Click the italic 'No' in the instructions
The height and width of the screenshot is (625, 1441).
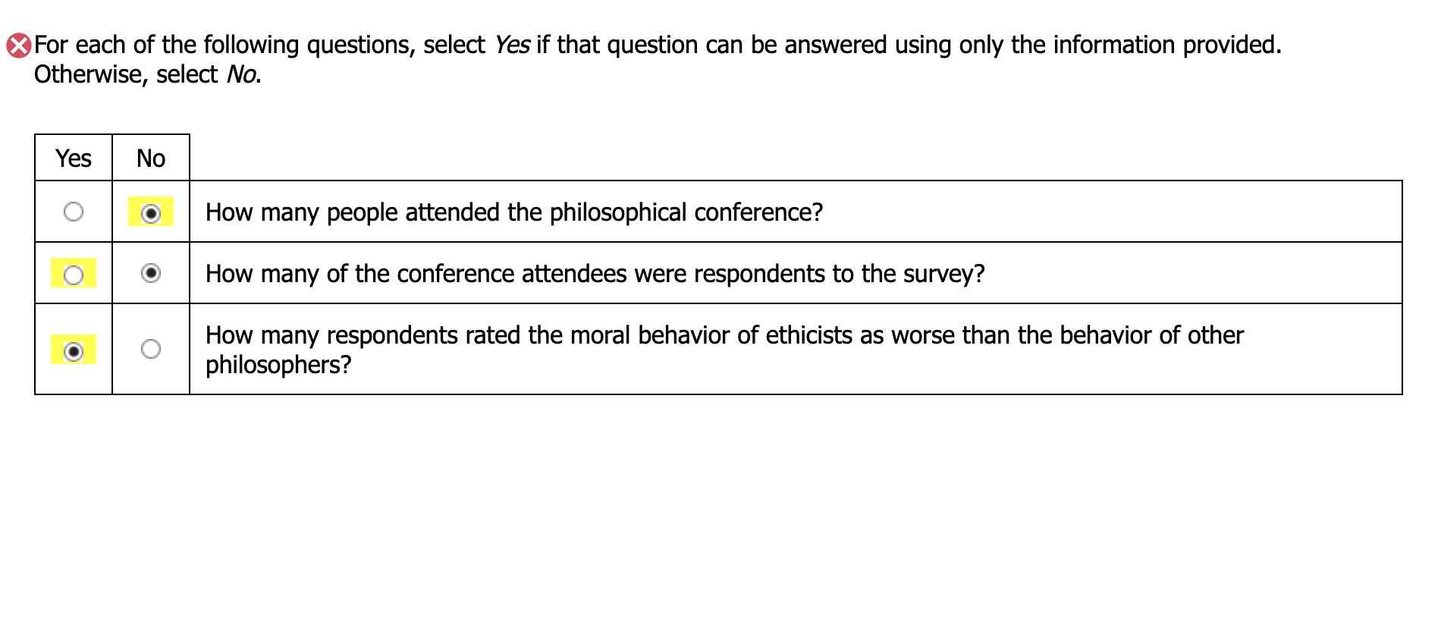242,75
